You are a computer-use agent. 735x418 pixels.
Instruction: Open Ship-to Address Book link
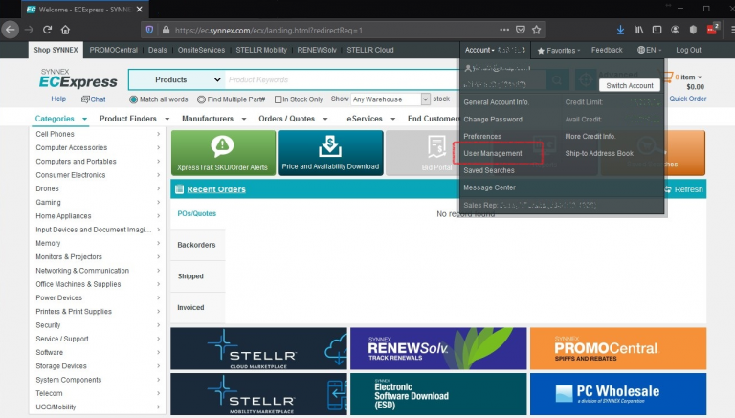click(x=599, y=153)
